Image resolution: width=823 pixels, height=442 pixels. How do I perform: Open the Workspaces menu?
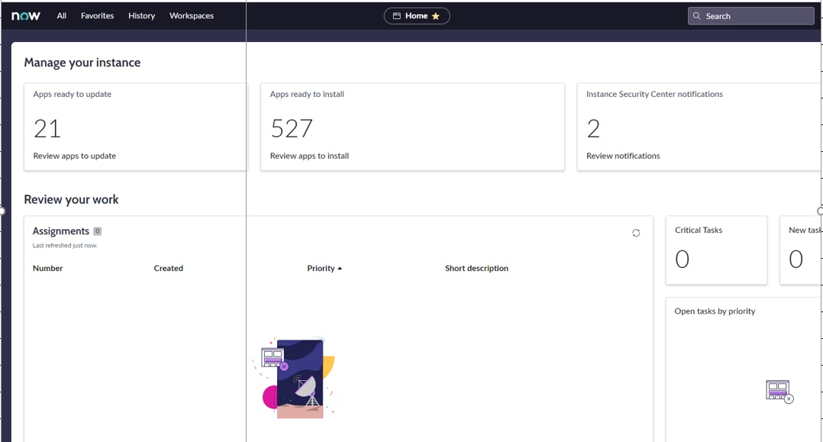click(x=192, y=16)
